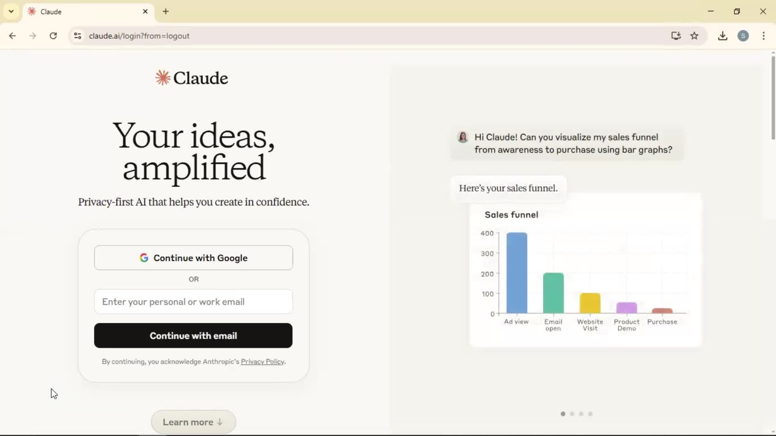Select the first carousel dot
776x436 pixels.
563,414
